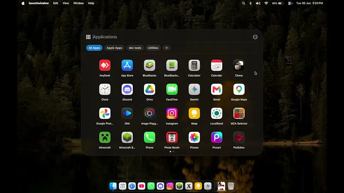
Task: Add a new category with plus button
Action: tap(166, 48)
